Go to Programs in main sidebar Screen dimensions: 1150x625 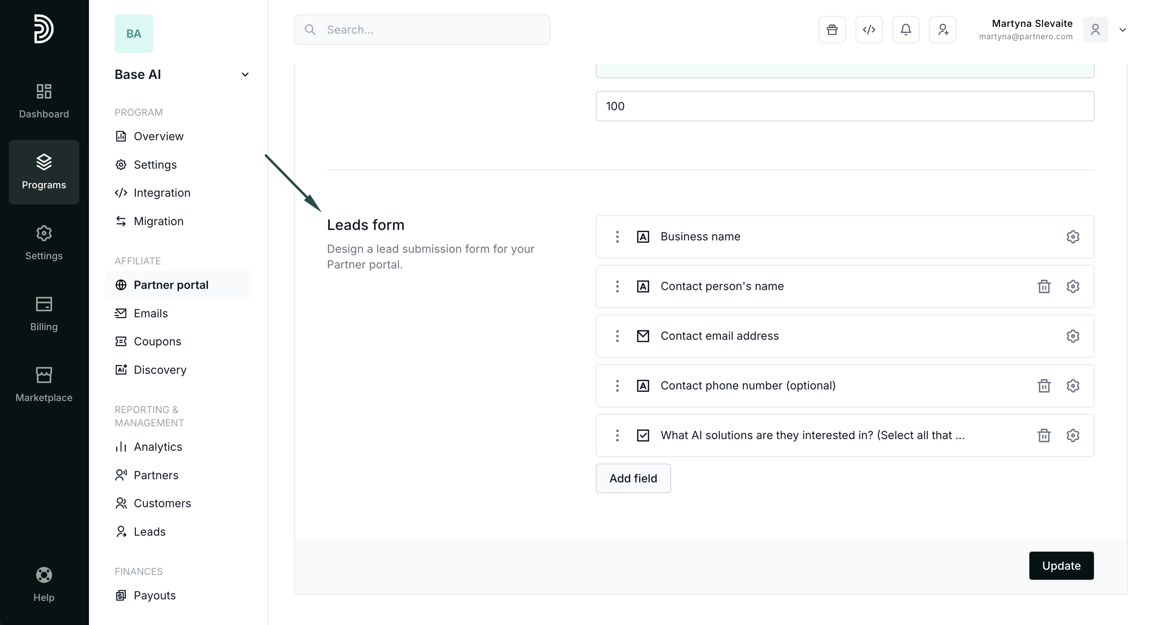coord(44,172)
